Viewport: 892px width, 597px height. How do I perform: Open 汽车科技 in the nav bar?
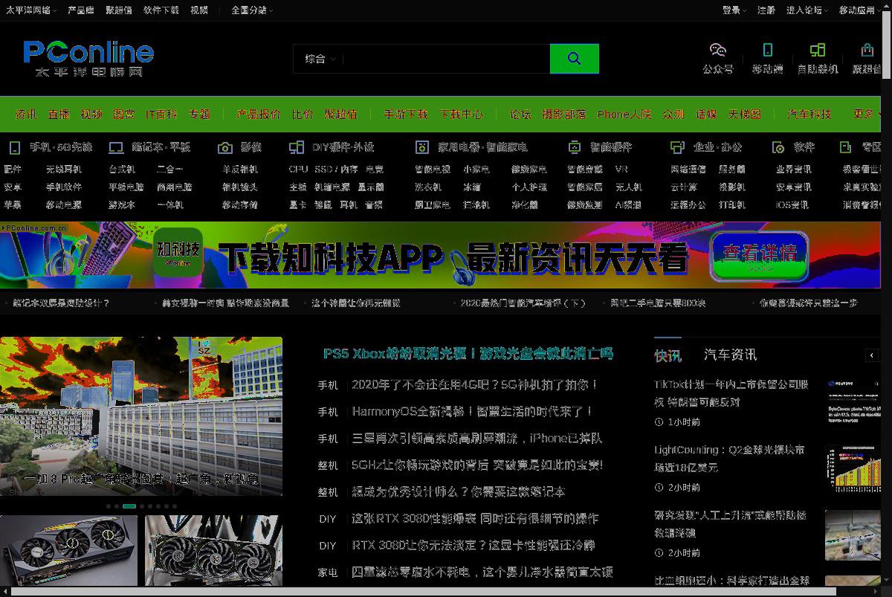[809, 114]
